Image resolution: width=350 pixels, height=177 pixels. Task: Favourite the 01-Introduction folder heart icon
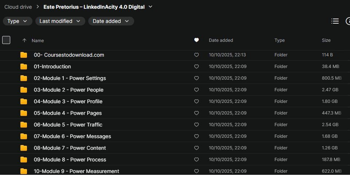pos(197,67)
